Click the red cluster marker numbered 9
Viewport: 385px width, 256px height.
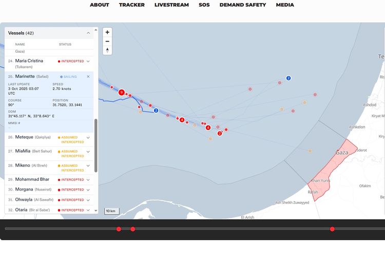tap(122, 93)
